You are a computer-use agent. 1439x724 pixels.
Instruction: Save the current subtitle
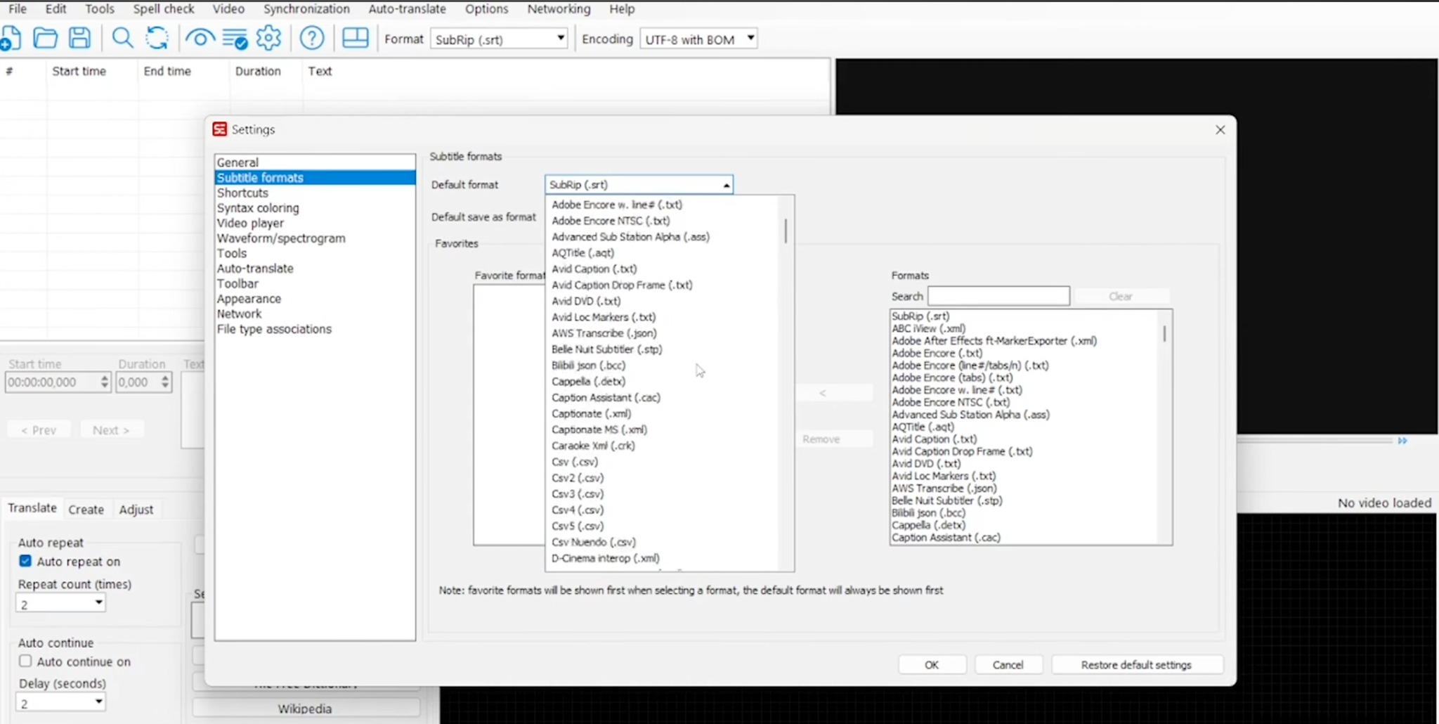coord(79,38)
